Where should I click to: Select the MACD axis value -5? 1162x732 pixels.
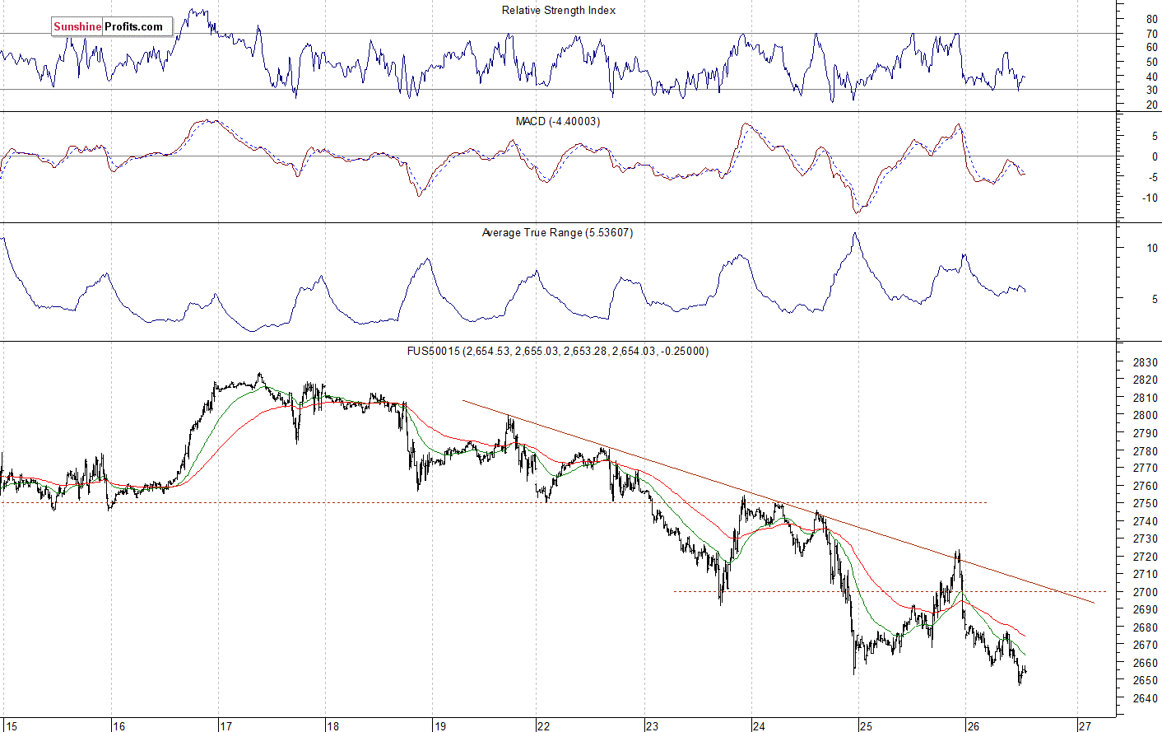click(x=1153, y=178)
